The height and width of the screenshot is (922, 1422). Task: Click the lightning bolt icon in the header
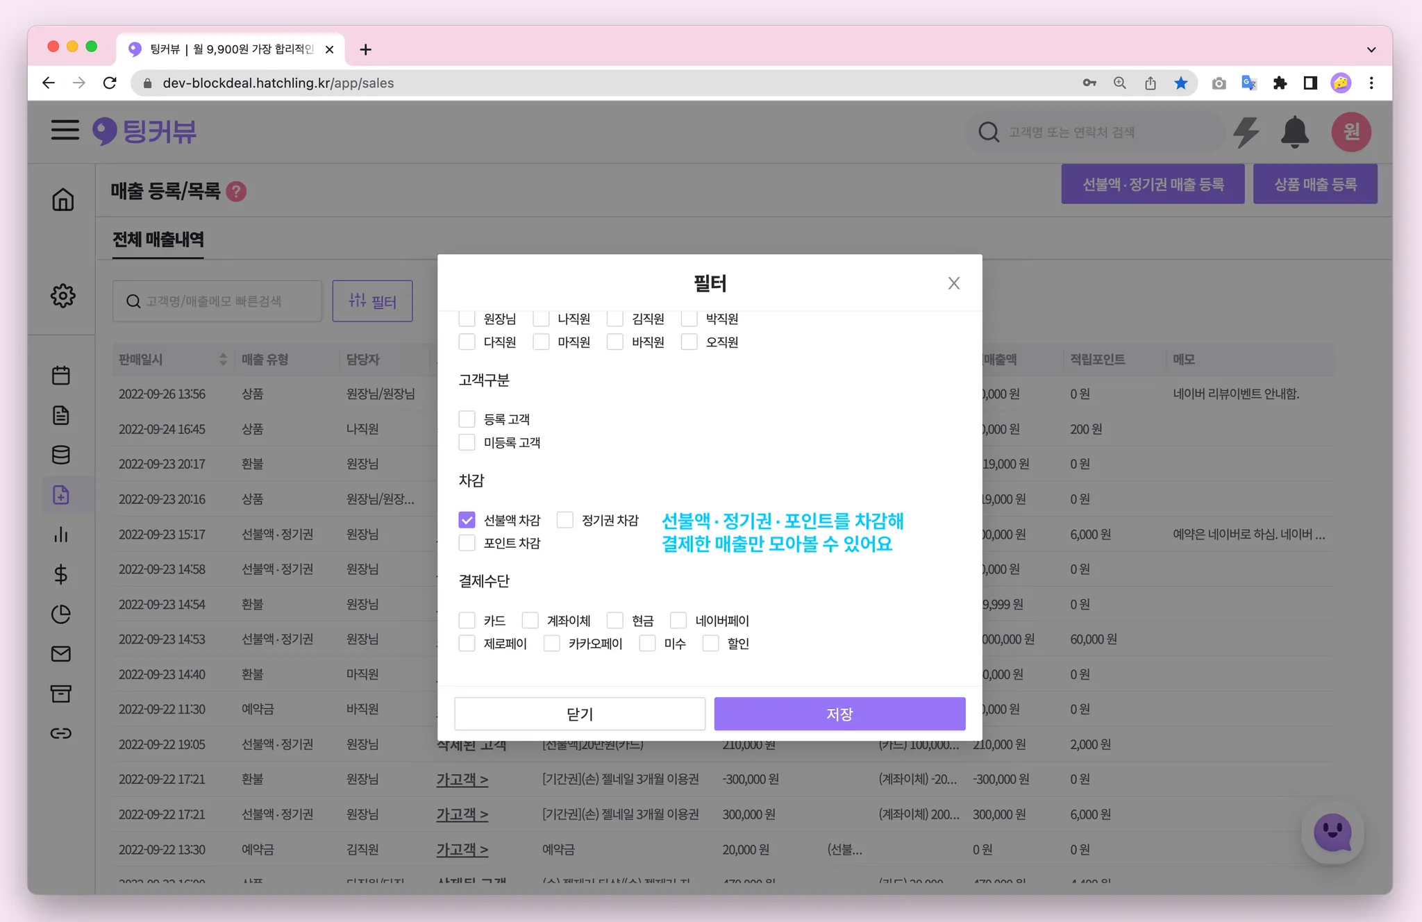click(x=1246, y=132)
